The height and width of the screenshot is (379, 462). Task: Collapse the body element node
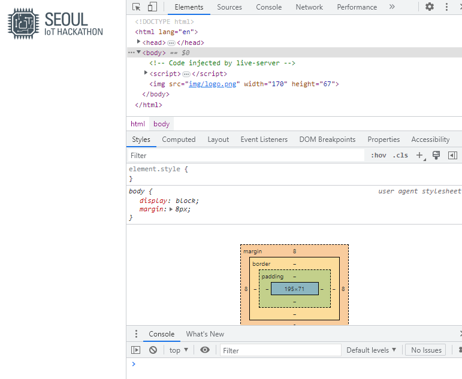tap(138, 52)
